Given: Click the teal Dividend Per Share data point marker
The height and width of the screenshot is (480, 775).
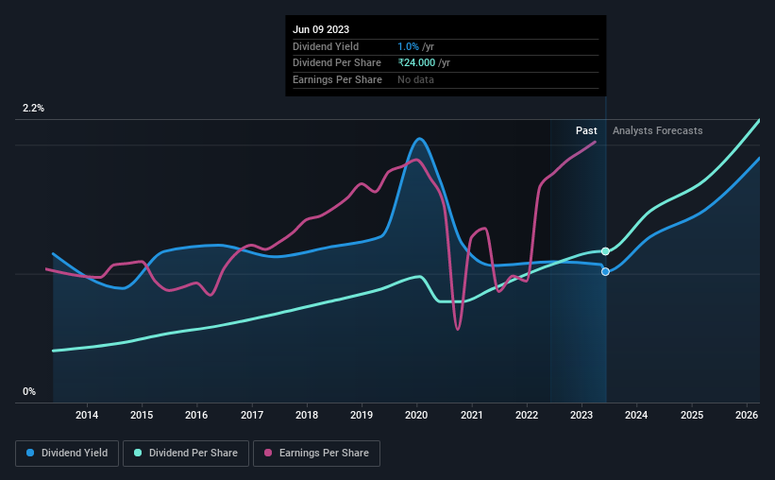Looking at the screenshot, I should coord(605,251).
